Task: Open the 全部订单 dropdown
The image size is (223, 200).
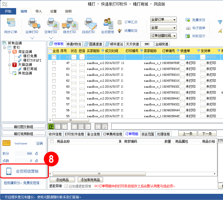Action: point(163,20)
